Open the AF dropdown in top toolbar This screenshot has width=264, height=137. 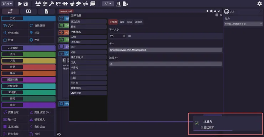tap(108, 4)
